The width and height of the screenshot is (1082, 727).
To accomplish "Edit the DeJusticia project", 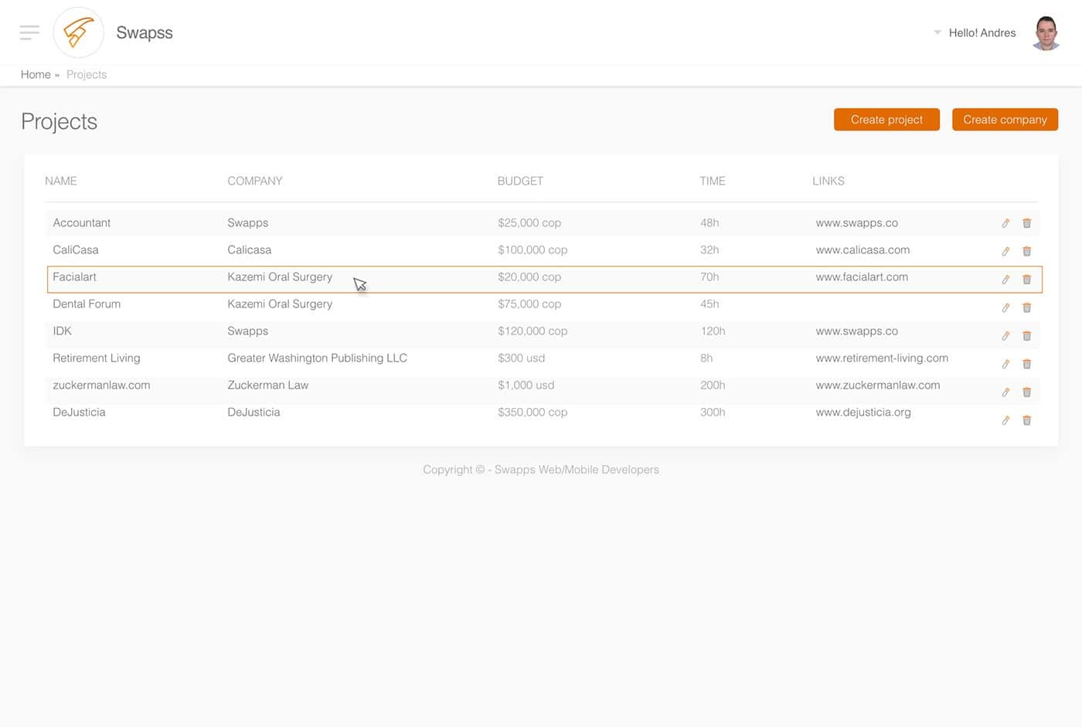I will tap(1005, 420).
